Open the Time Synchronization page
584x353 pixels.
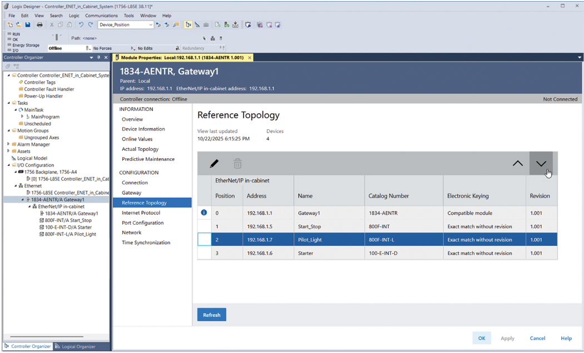click(x=146, y=243)
